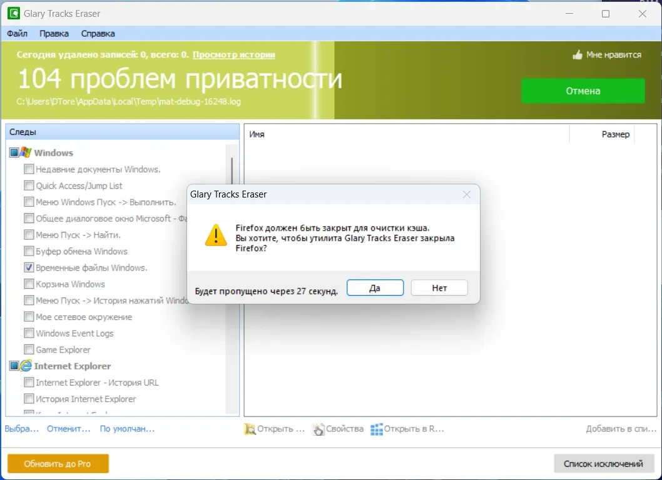Check Quick Access/Jump List checkbox
This screenshot has height=480, width=662.
(29, 186)
